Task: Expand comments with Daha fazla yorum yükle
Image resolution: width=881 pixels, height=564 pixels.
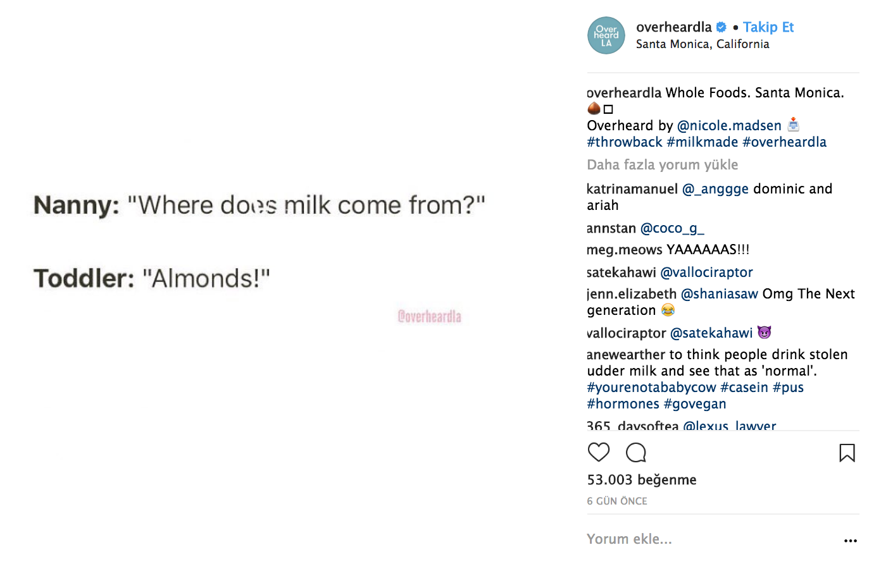Action: (662, 165)
